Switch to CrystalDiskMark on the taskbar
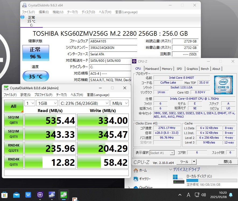238x201 pixels. 63,195
